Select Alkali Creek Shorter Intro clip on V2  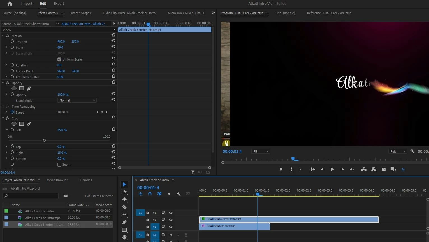point(289,219)
